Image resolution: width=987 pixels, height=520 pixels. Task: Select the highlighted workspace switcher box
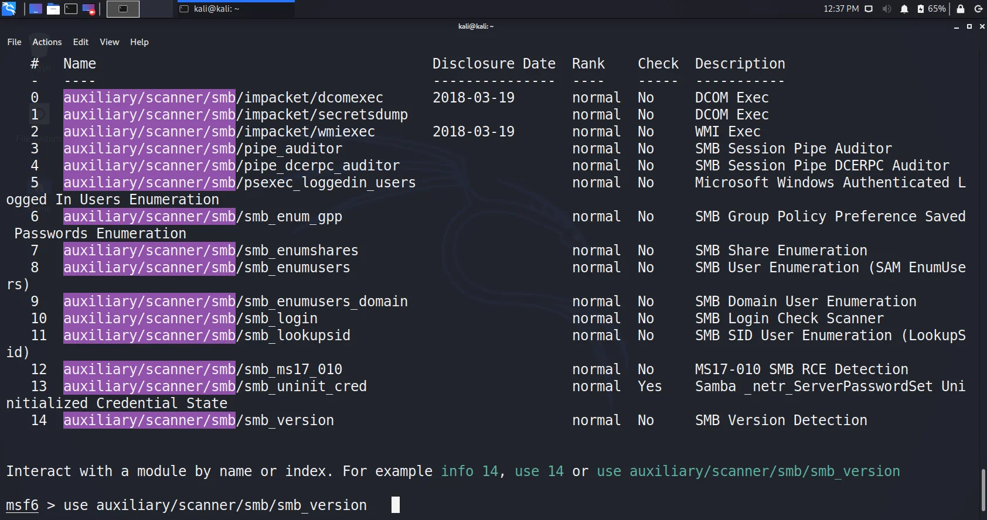coord(123,9)
